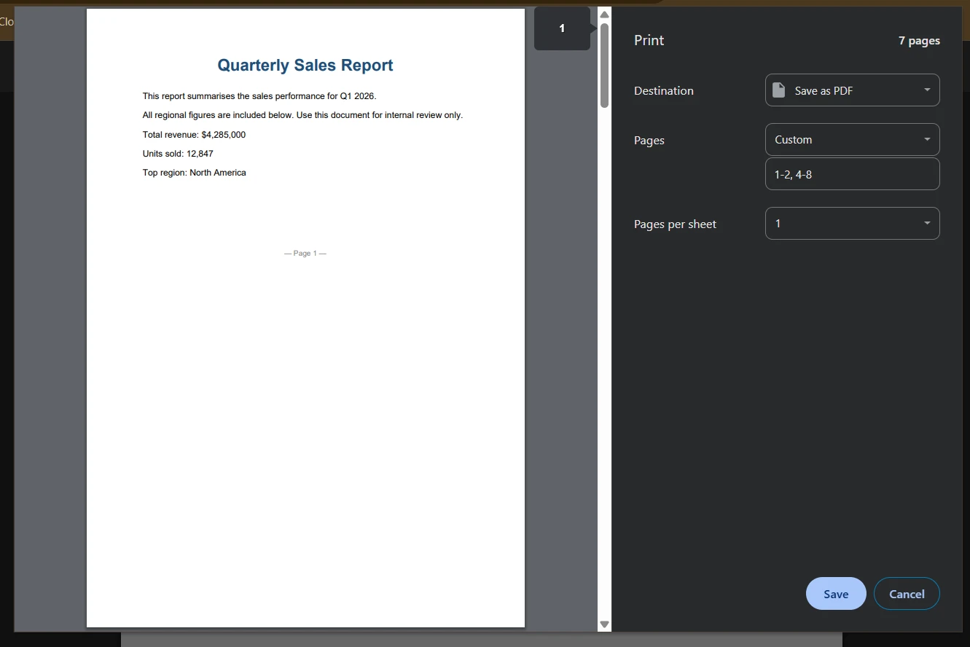The height and width of the screenshot is (647, 970).
Task: Click the page number 1 indicator
Action: (562, 28)
